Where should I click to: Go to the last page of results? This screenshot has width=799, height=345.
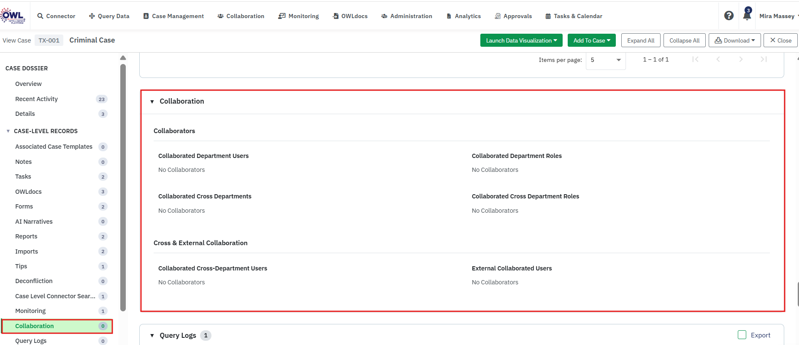[764, 59]
